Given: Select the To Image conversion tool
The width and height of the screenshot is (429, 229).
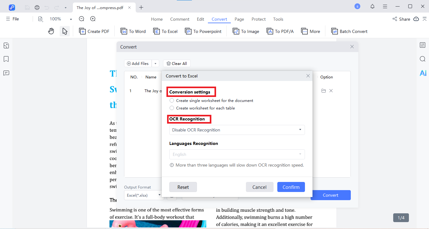Looking at the screenshot, I should tap(246, 31).
